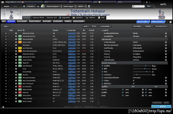This screenshot has width=173, height=114.
Task: Select the player name José Monteiro
Action: [27, 66]
